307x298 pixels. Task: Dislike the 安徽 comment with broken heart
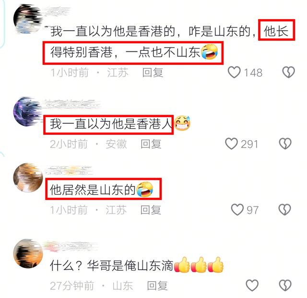[285, 143]
